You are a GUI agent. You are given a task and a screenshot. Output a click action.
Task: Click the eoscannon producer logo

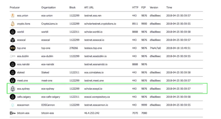coord(13,105)
